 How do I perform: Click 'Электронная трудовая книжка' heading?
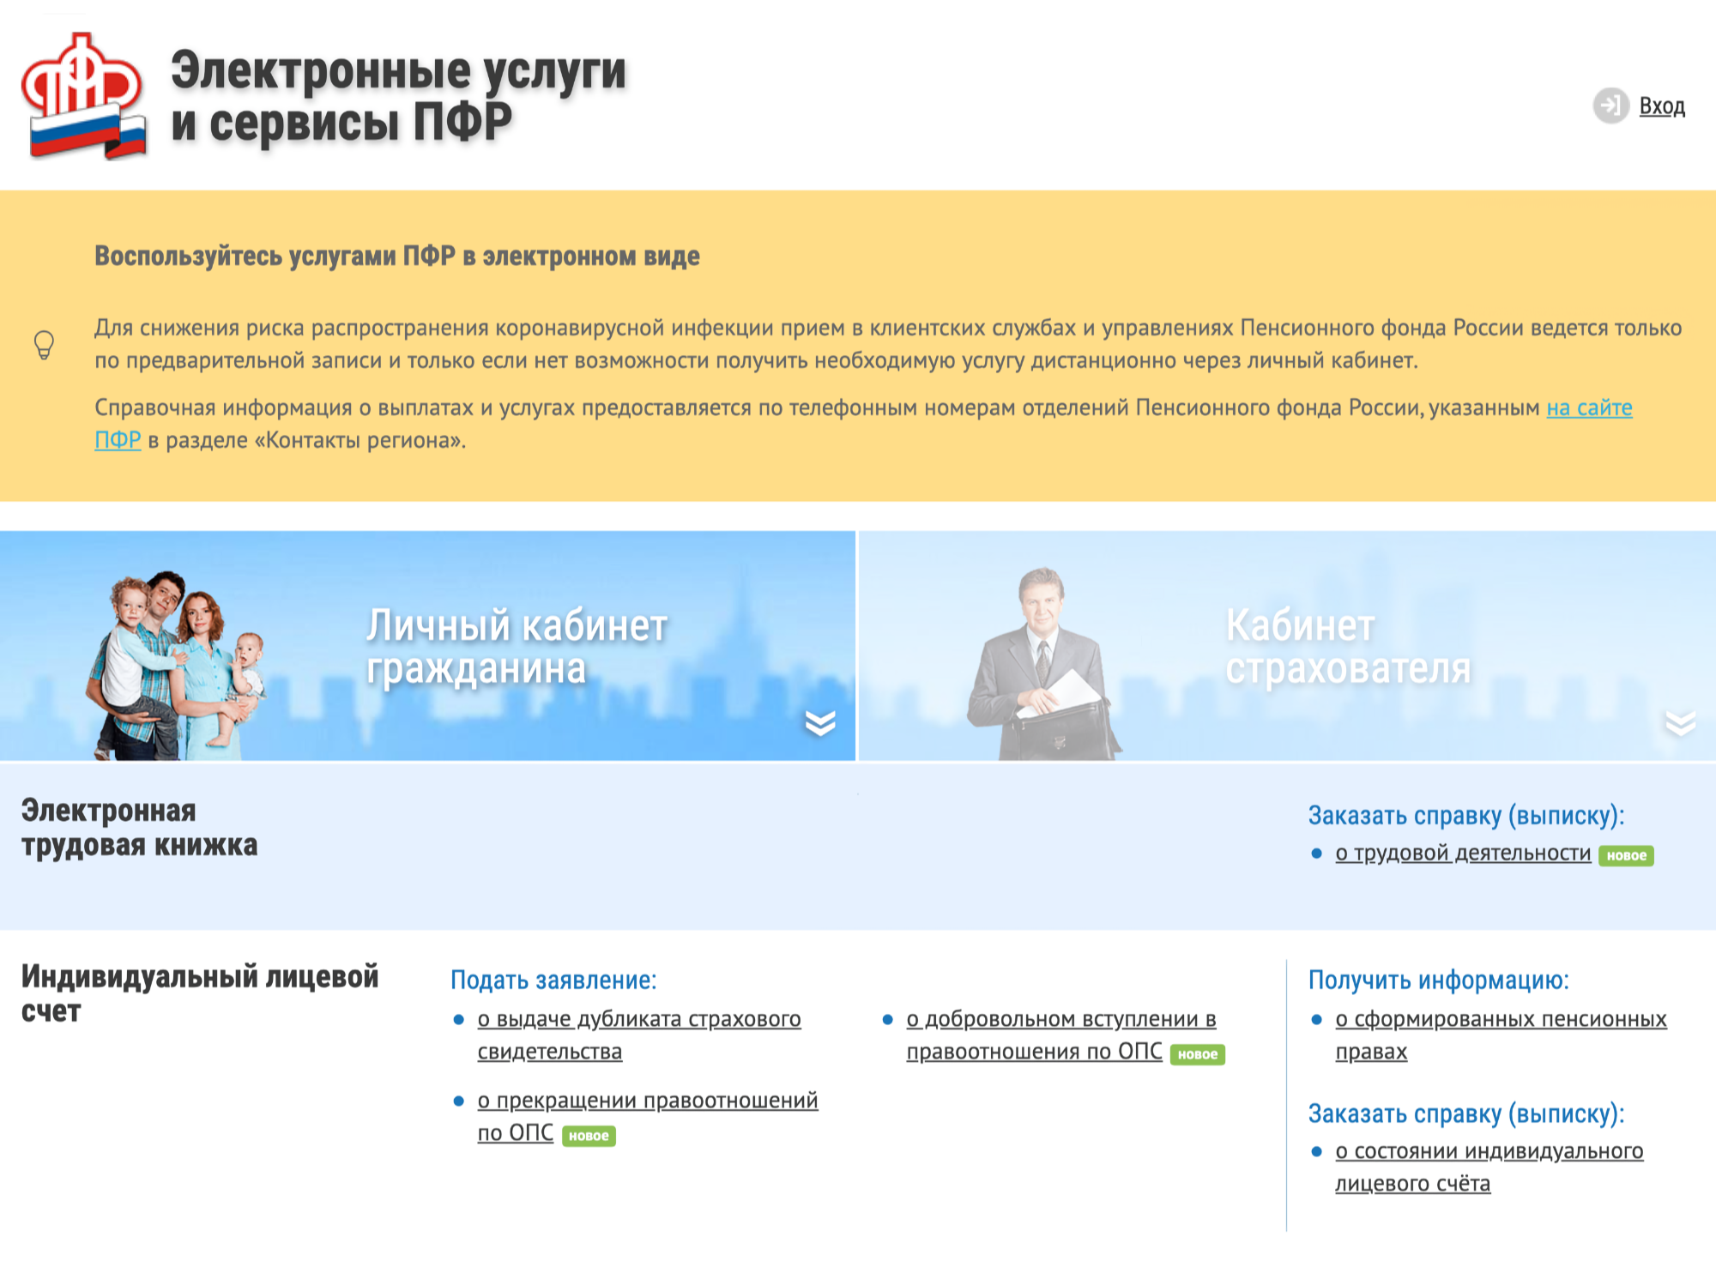pos(139,828)
